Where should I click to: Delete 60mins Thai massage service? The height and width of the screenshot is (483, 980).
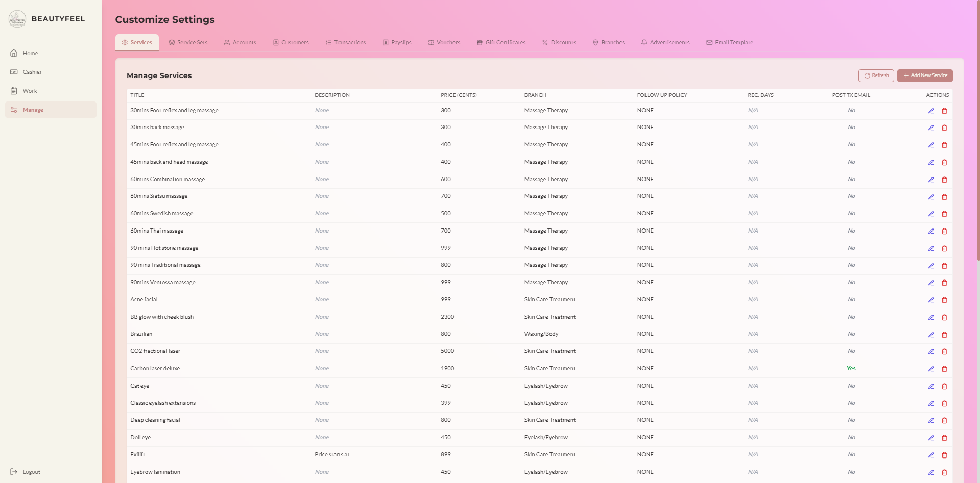(x=944, y=231)
